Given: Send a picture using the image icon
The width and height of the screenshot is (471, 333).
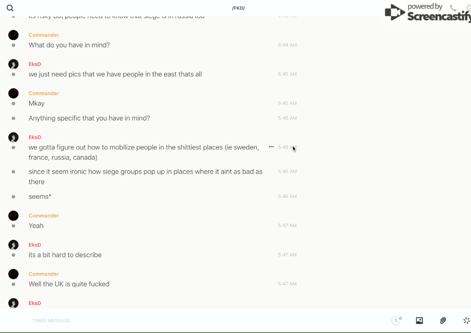Looking at the screenshot, I should point(419,321).
